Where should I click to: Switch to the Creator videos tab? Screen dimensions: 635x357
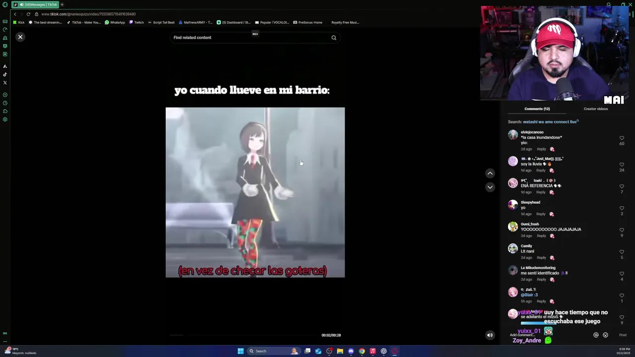click(x=595, y=109)
